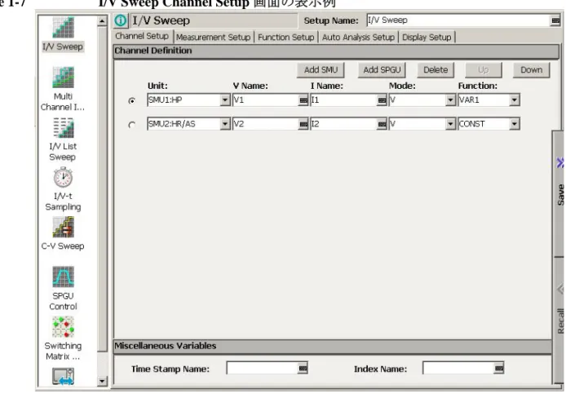The image size is (566, 394).
Task: Open keyboard icon next to I2 name
Action: 382,124
